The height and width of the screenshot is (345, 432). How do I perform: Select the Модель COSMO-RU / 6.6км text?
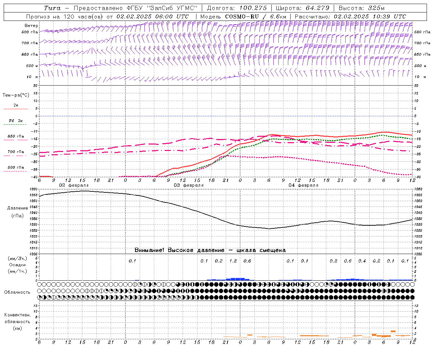coord(243,17)
